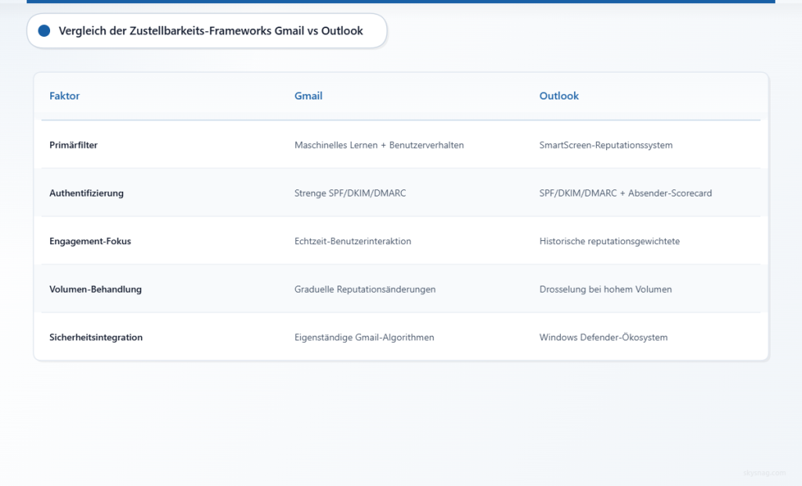Click the 'Graduelle Reputationsänderungen' cell
Viewport: 802px width, 486px height.
(x=365, y=290)
